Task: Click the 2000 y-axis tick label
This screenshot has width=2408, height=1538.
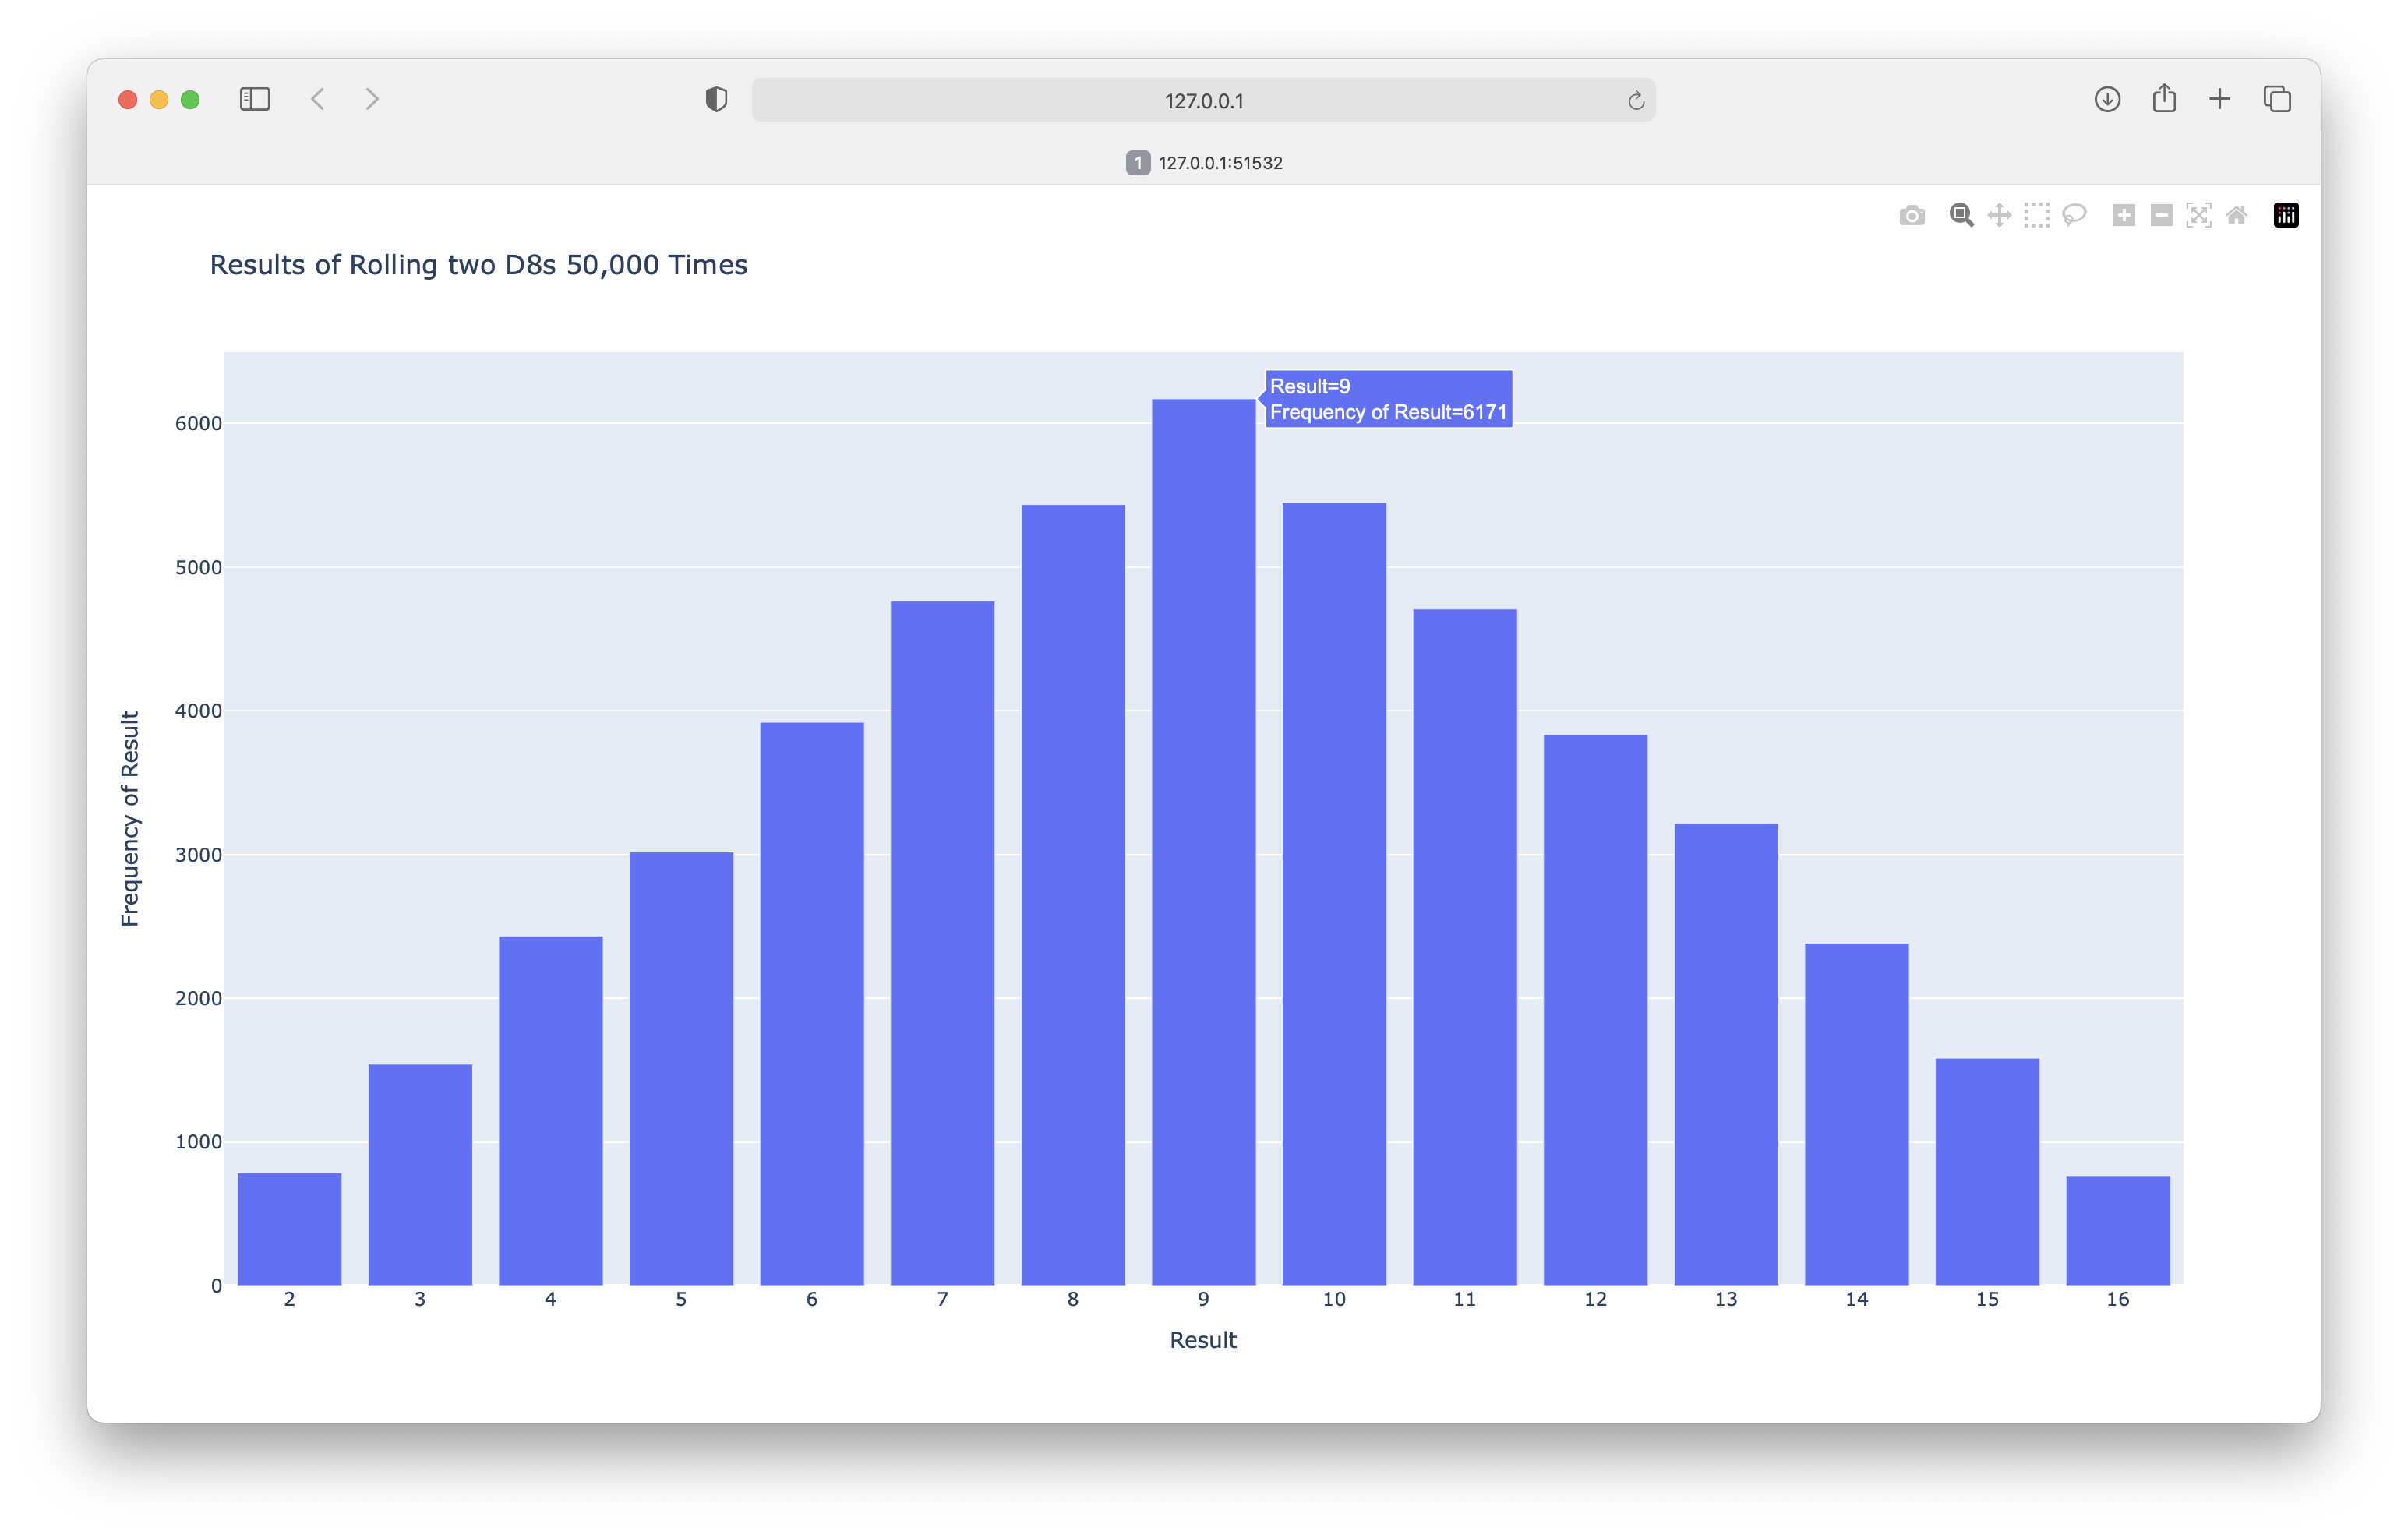Action: (x=198, y=998)
